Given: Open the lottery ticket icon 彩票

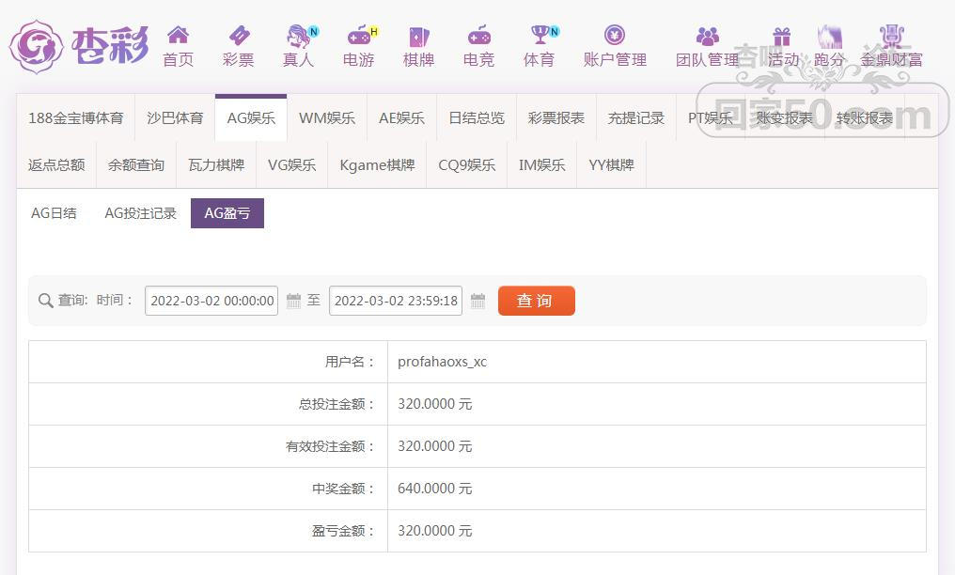Looking at the screenshot, I should pos(239,36).
